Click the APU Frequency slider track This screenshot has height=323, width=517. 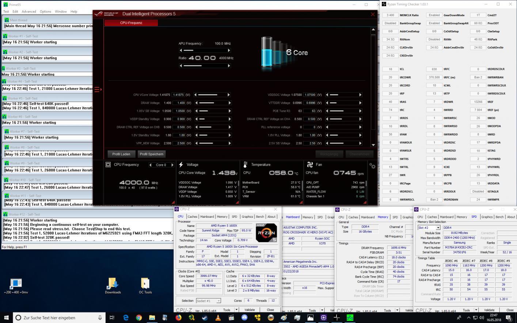click(205, 50)
